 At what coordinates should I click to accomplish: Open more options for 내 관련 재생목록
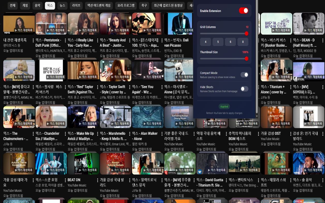pyautogui.click(x=33, y=40)
